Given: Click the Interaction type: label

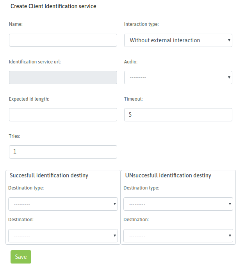Looking at the screenshot, I should [141, 24].
